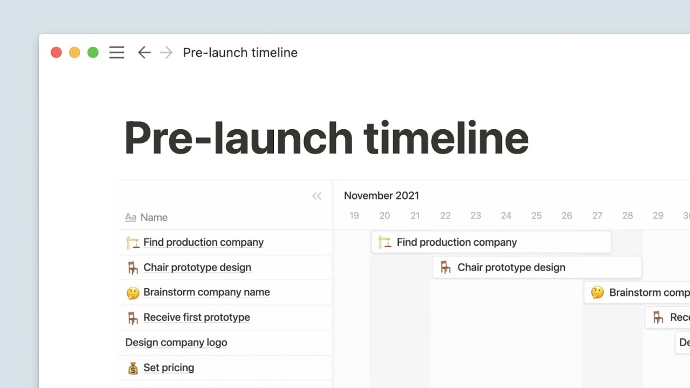The height and width of the screenshot is (388, 690).
Task: Click the chair icon on Chair prototype design row
Action: pyautogui.click(x=133, y=267)
